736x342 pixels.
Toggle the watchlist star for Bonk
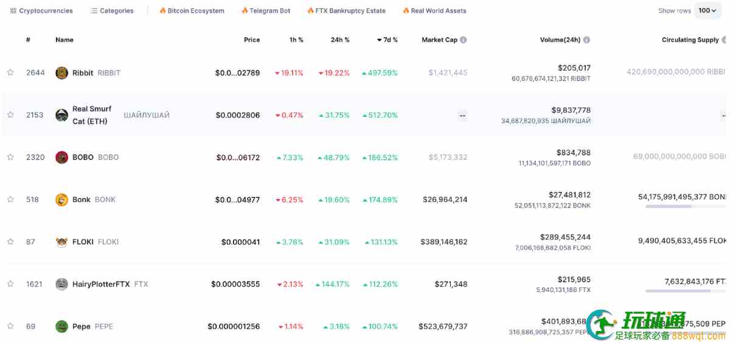[10, 199]
